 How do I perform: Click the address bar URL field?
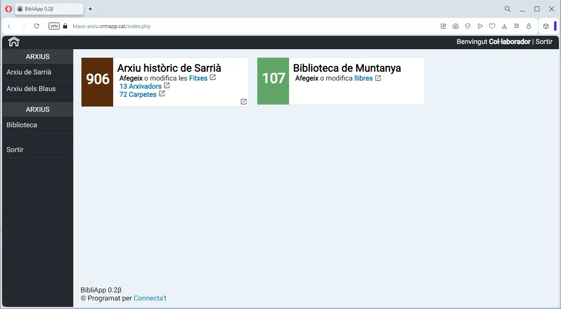click(x=252, y=26)
